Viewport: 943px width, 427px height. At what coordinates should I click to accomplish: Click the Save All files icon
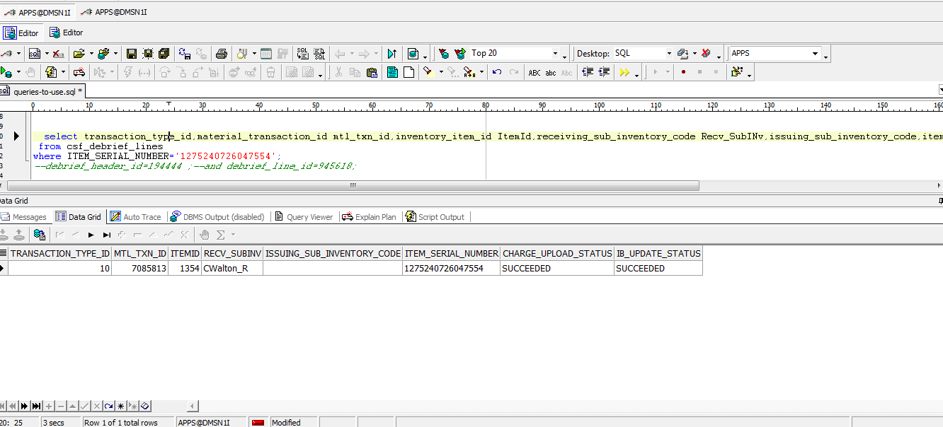(164, 54)
